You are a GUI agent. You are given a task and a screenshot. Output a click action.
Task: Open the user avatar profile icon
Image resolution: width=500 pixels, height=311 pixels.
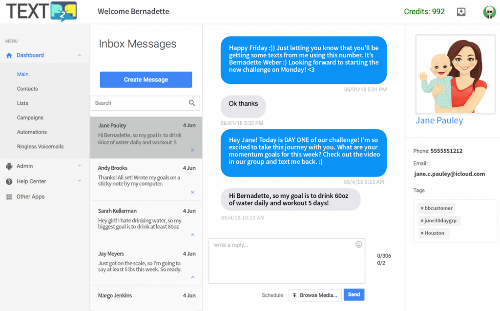[x=489, y=12]
